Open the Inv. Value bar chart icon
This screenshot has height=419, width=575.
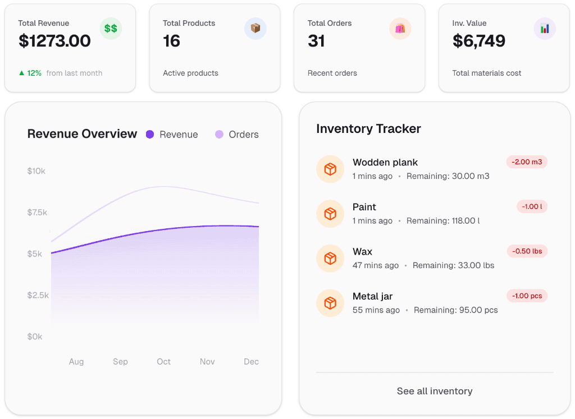pyautogui.click(x=544, y=29)
